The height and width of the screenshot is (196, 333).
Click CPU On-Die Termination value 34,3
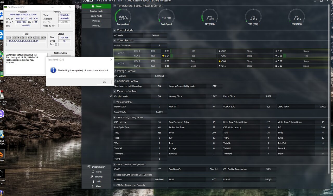268,169
